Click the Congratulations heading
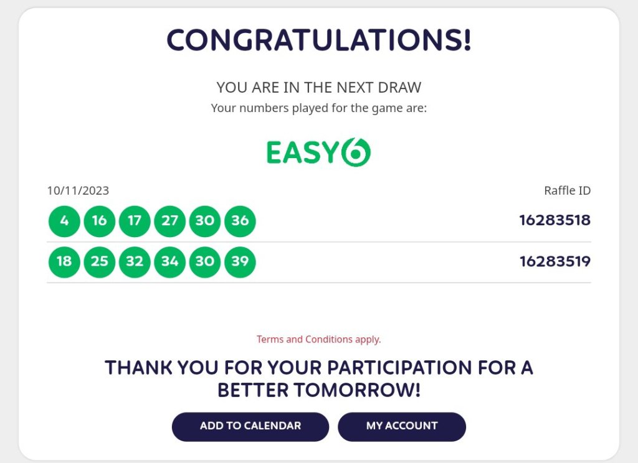 (318, 41)
